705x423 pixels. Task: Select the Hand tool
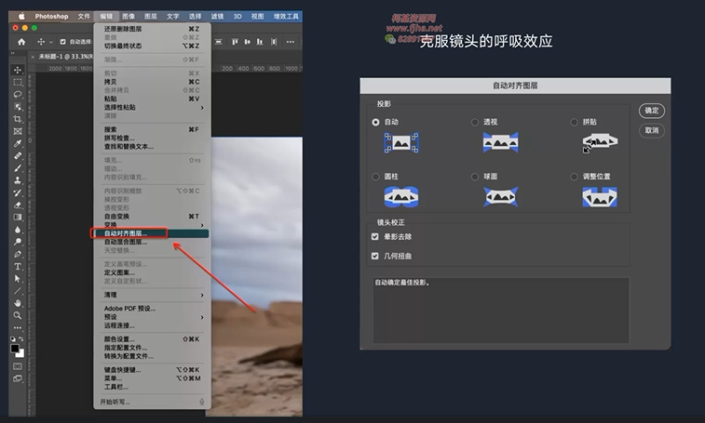pyautogui.click(x=18, y=303)
